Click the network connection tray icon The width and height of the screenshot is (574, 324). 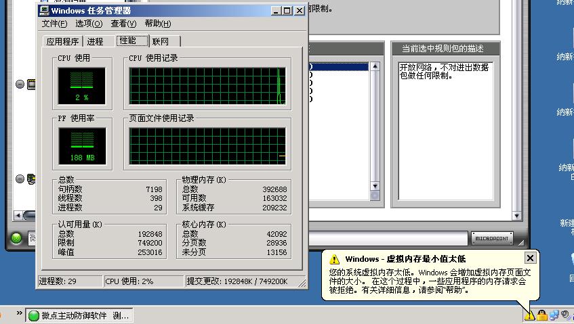pyautogui.click(x=554, y=315)
